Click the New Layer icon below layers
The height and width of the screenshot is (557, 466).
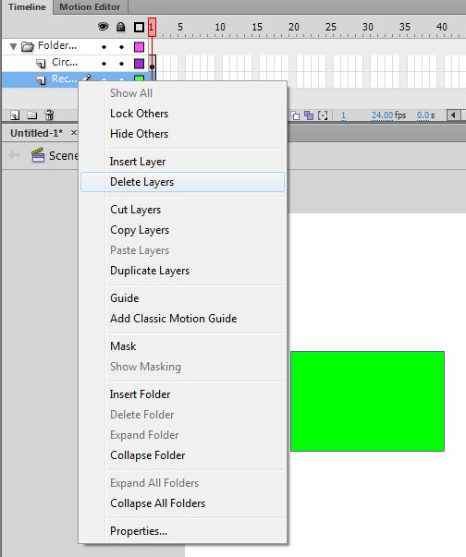pyautogui.click(x=15, y=115)
